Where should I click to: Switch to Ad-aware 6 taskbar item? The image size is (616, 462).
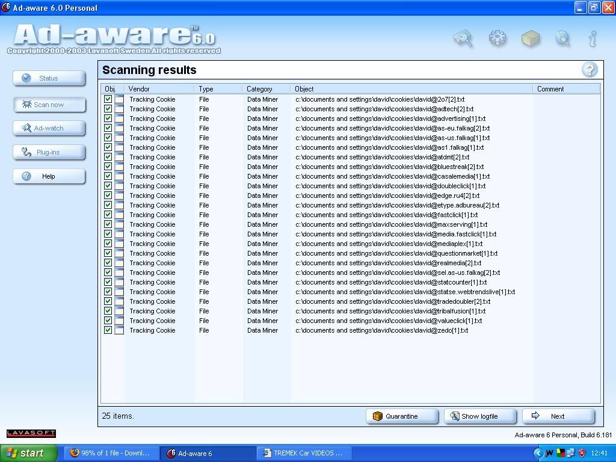[208, 454]
